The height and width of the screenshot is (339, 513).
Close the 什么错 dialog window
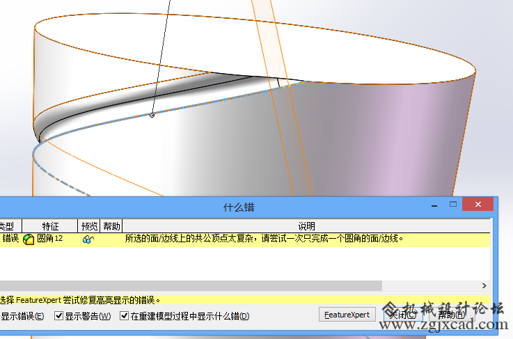tap(478, 205)
